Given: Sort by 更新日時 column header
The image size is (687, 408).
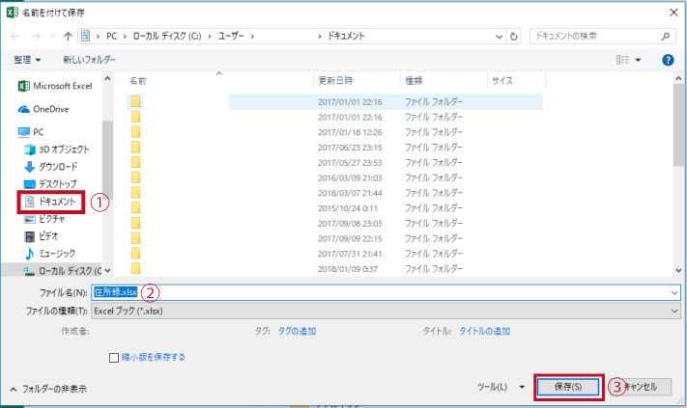Looking at the screenshot, I should point(334,80).
